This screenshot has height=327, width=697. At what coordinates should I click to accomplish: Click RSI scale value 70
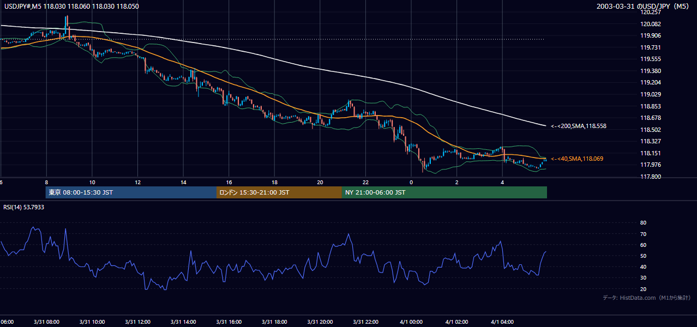click(643, 234)
